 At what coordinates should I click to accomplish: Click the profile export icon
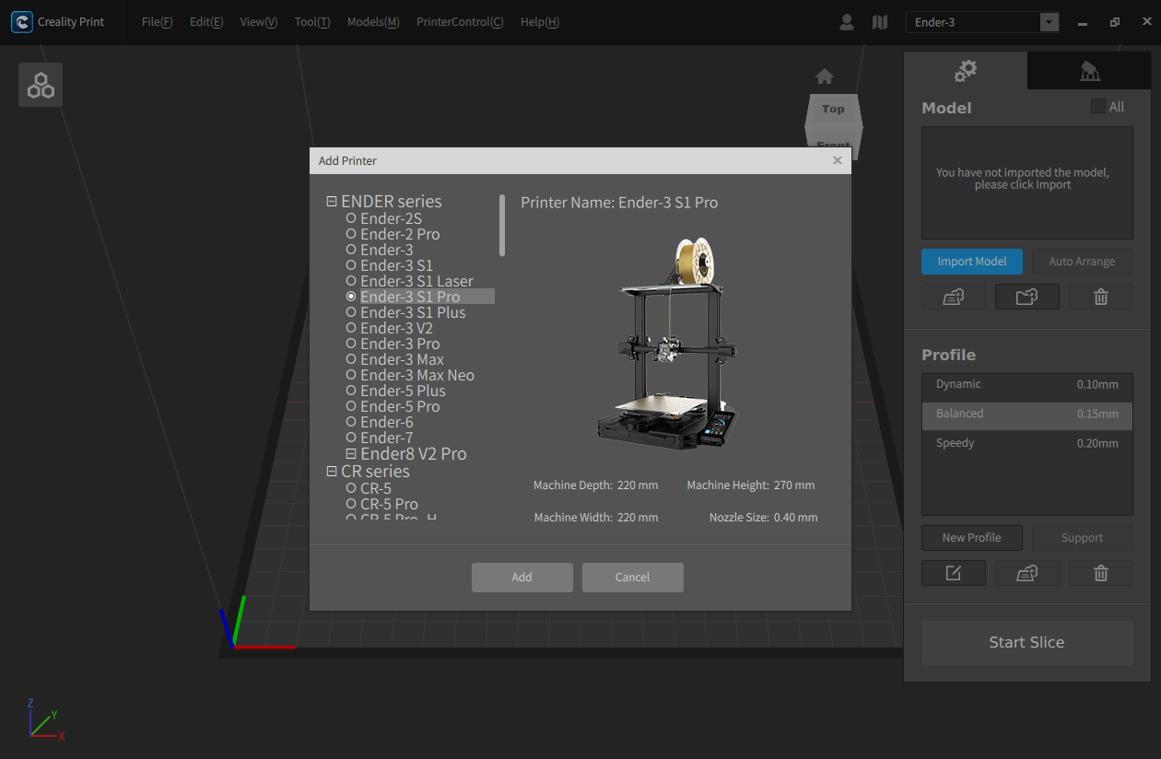pyautogui.click(x=1027, y=573)
